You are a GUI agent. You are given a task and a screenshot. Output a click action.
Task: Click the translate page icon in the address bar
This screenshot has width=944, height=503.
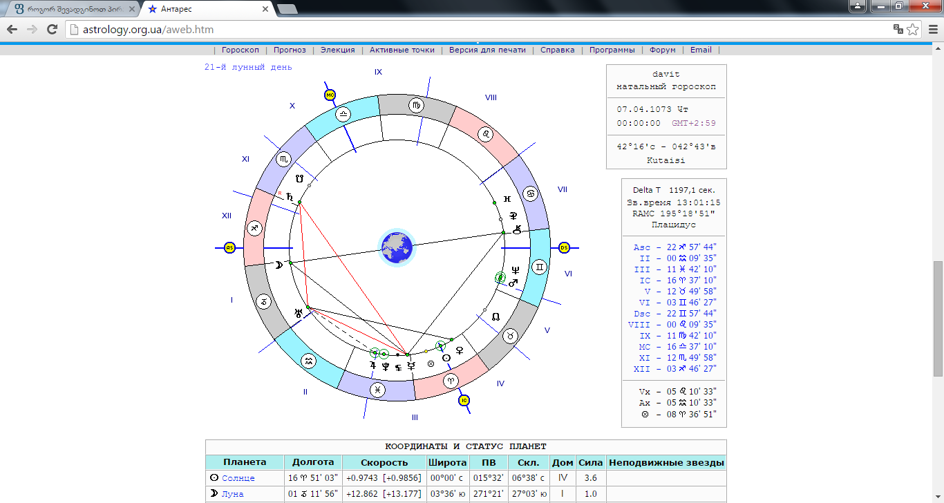898,29
